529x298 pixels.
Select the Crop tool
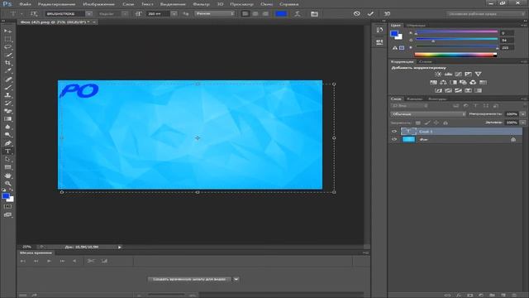point(7,63)
